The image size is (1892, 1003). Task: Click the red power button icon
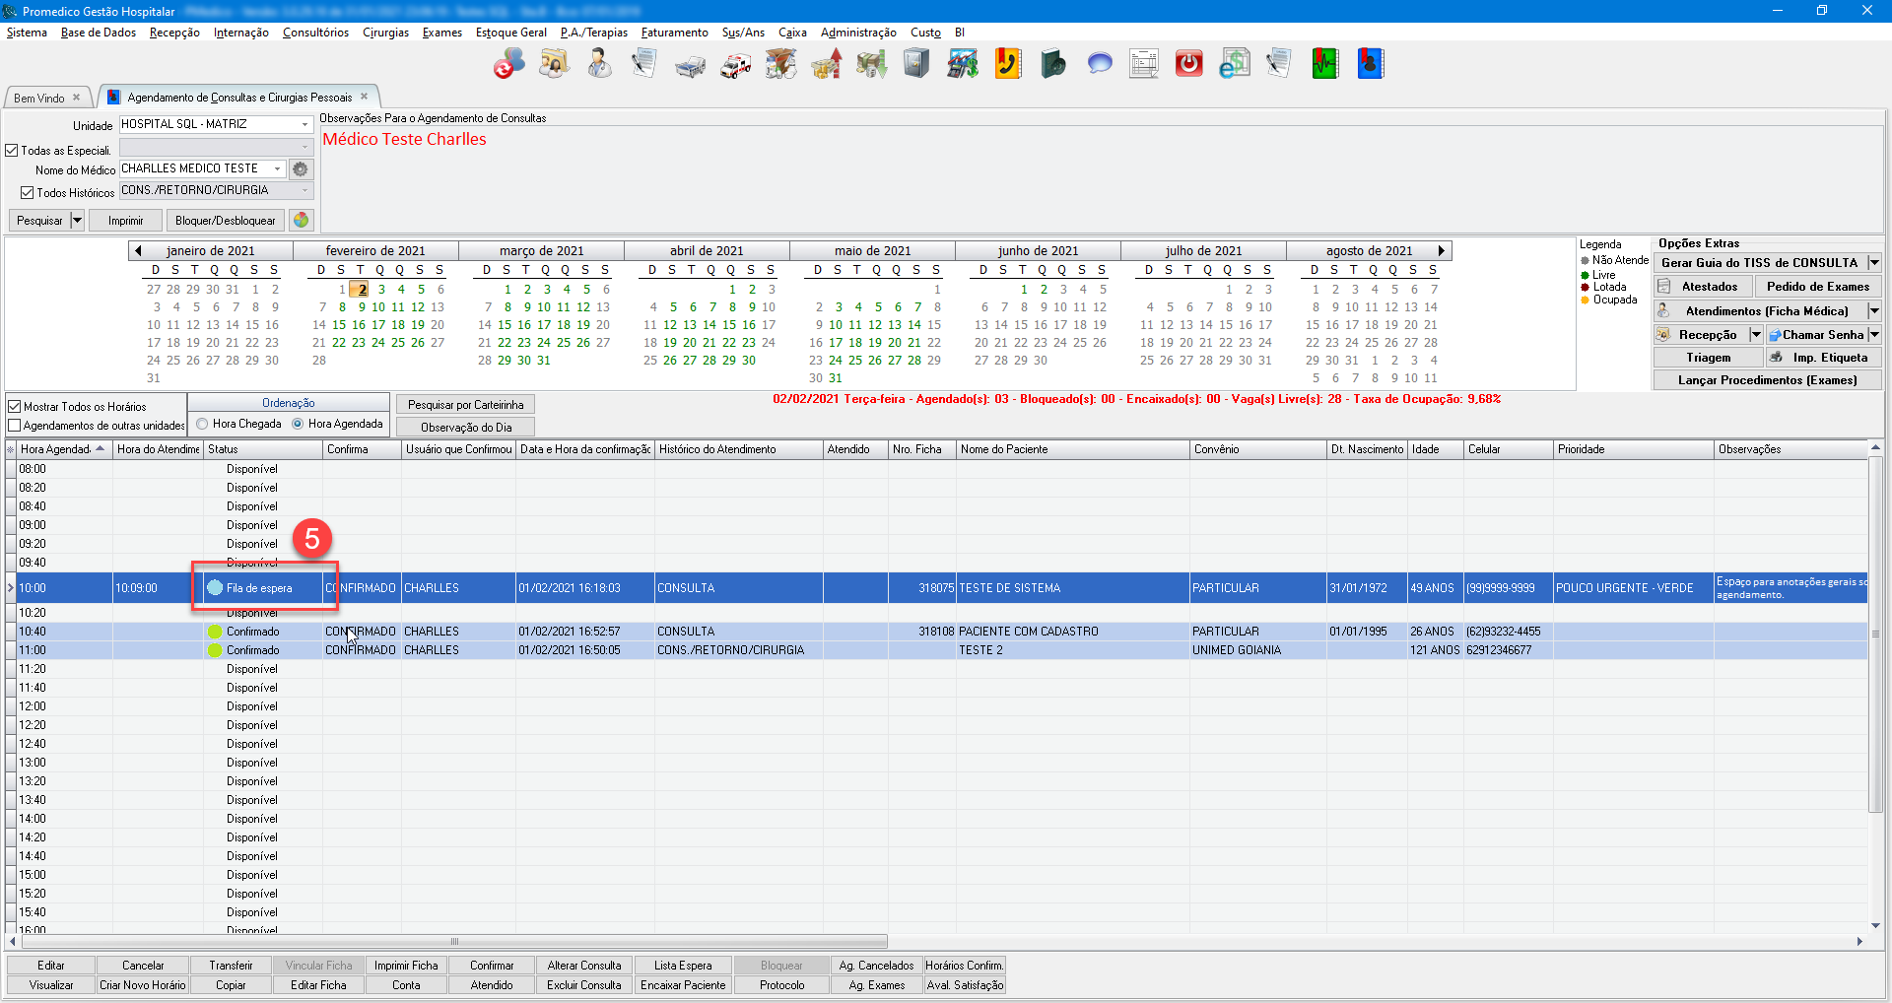[x=1188, y=65]
